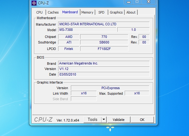Click the PCI-Express graphic interface version field
The image size is (189, 136).
110,88
